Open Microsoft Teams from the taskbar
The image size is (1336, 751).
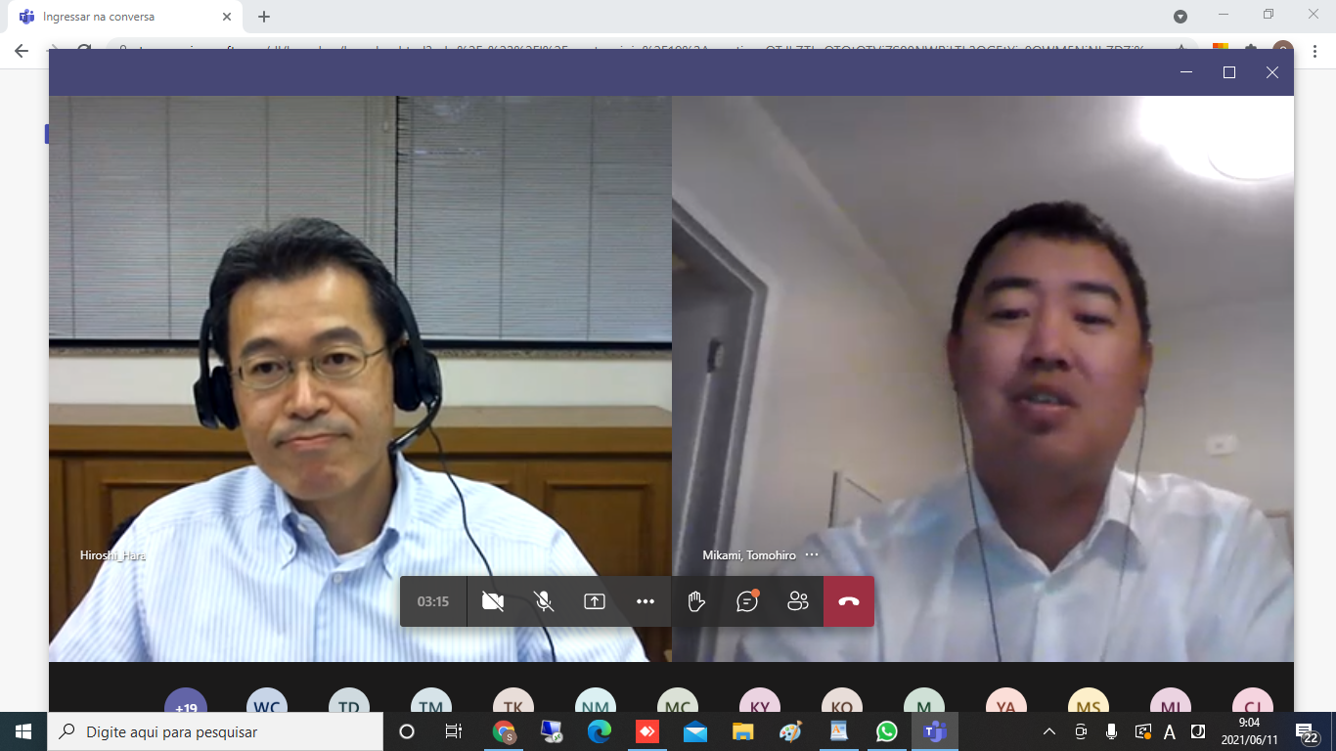(934, 731)
